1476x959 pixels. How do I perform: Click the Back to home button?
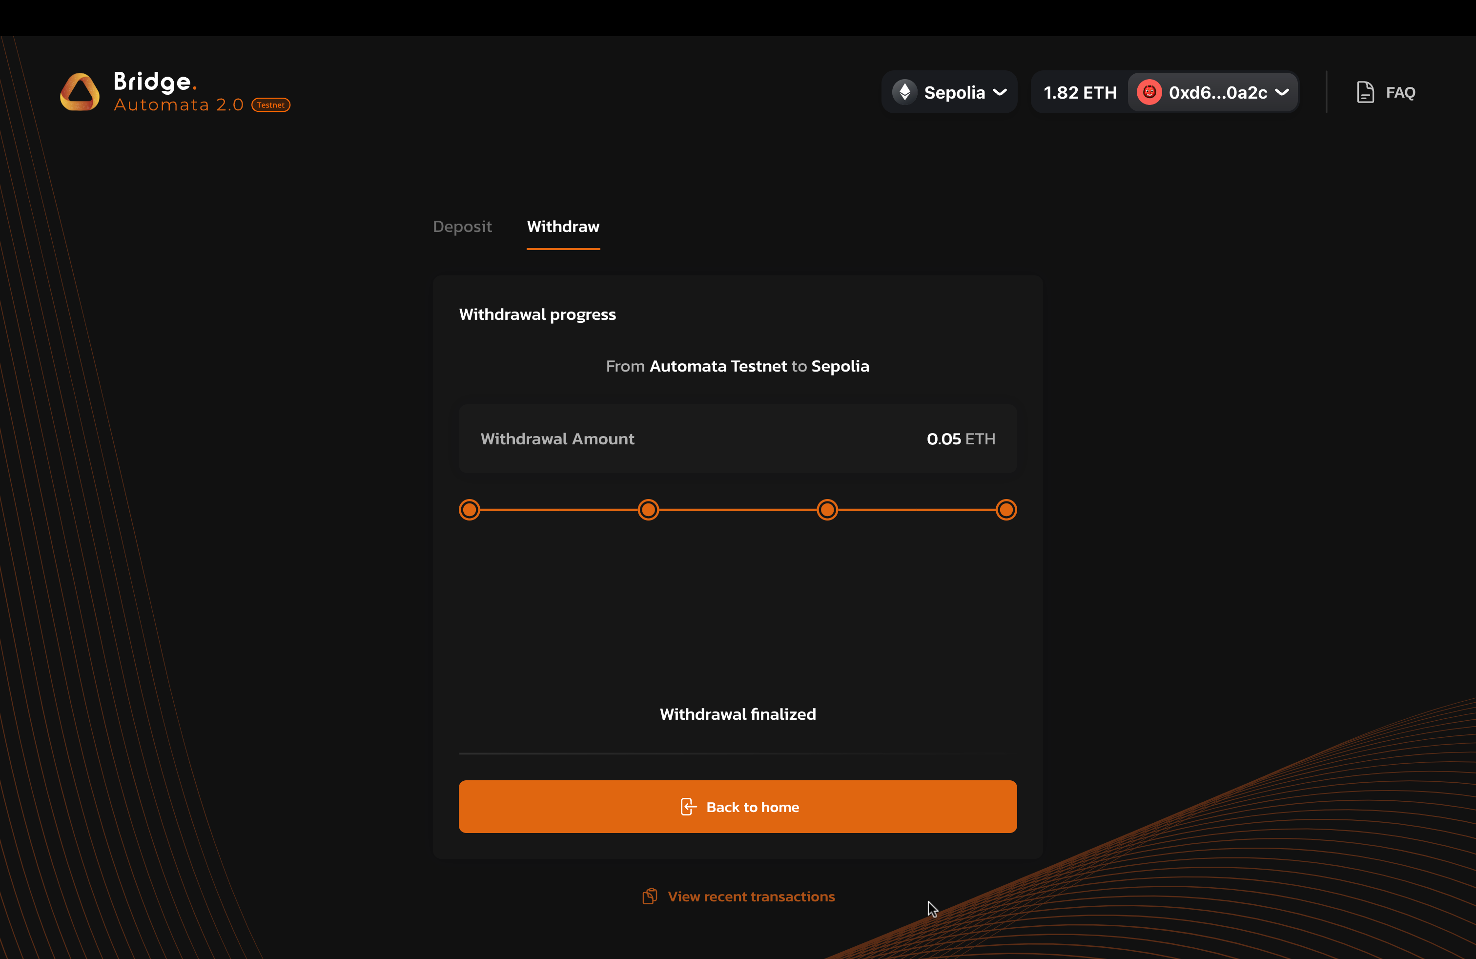coord(738,806)
